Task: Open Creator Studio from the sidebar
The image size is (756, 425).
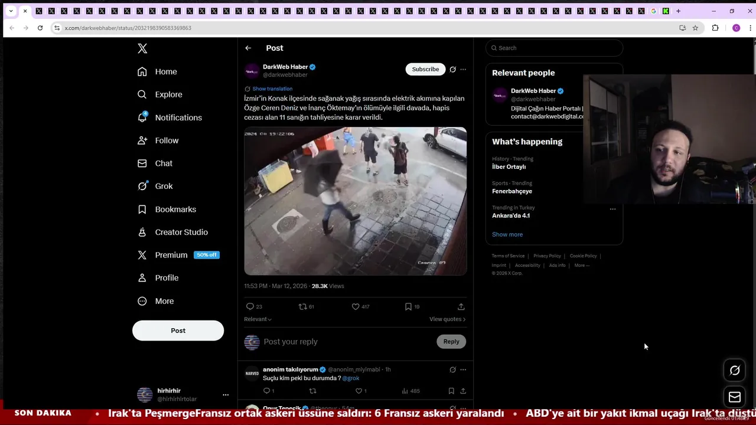Action: 172,232
